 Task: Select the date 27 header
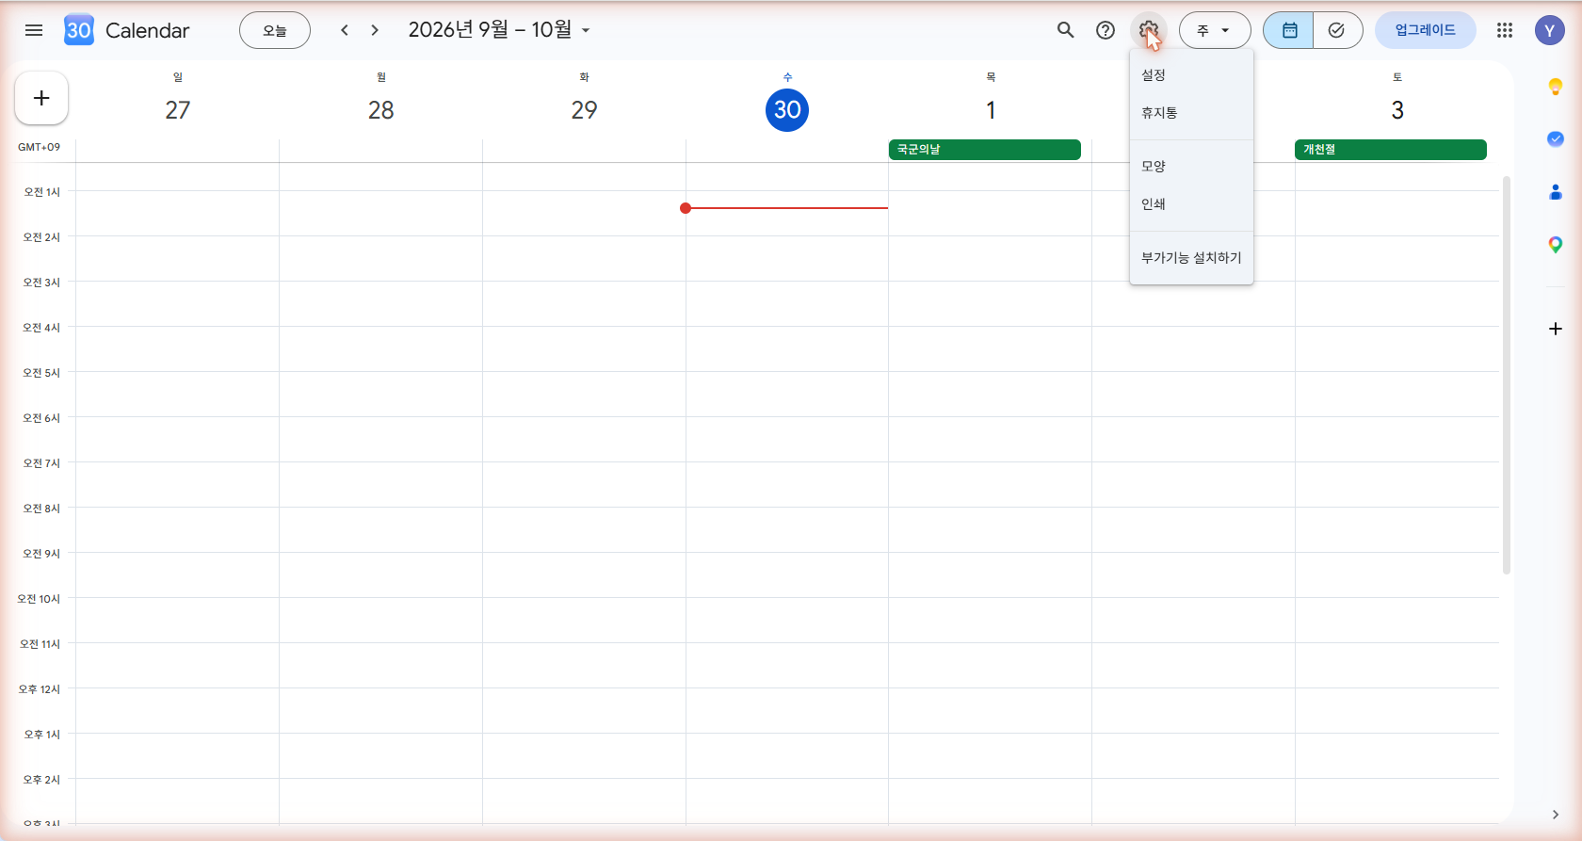[178, 110]
